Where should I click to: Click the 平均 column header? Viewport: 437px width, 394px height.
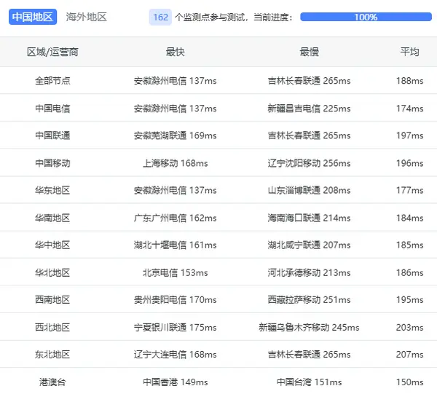(409, 52)
